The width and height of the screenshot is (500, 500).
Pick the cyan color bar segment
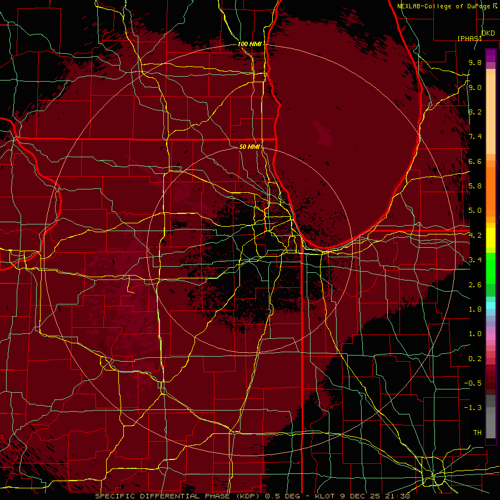491,305
